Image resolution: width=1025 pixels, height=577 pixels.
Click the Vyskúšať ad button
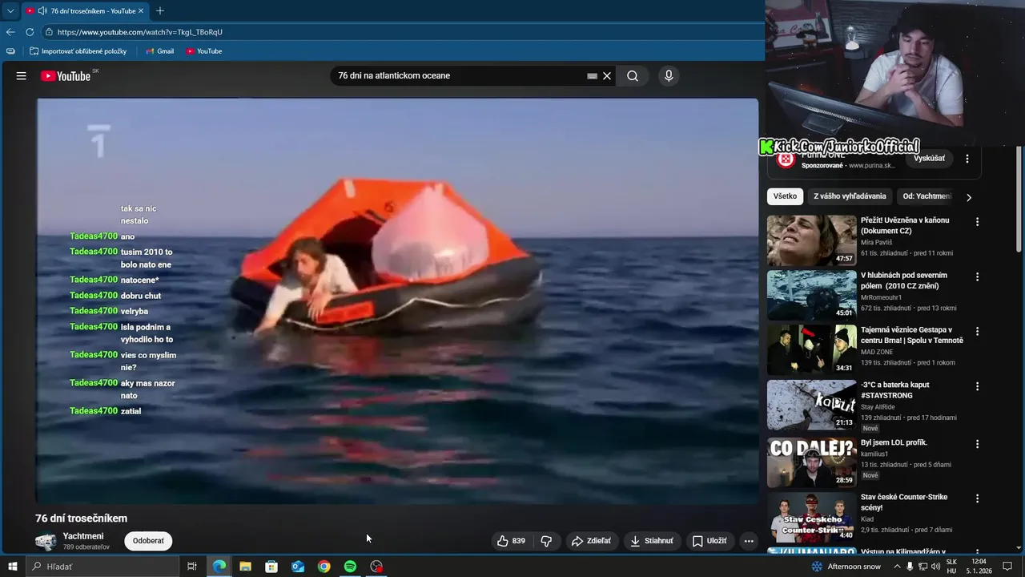coord(929,159)
